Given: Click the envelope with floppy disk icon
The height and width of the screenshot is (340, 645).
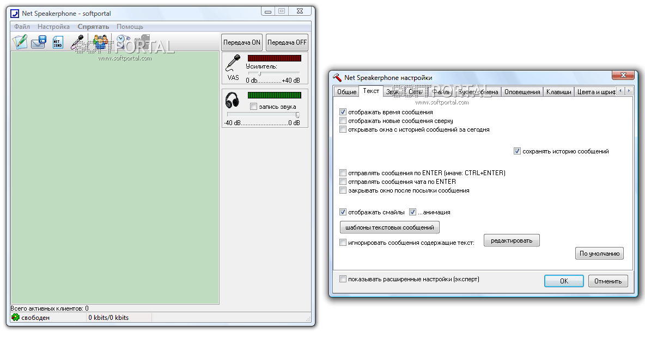Looking at the screenshot, I should [39, 42].
